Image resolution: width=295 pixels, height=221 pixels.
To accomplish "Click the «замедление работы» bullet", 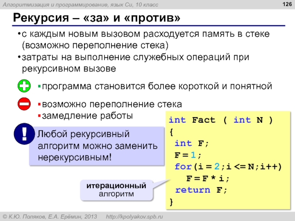I will click(87, 115).
